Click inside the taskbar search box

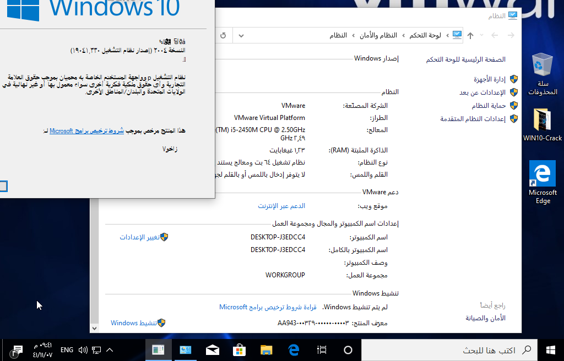point(449,350)
